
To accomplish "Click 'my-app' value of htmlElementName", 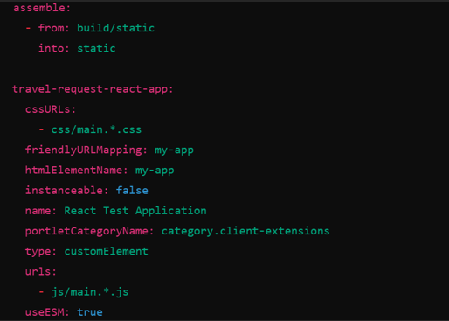I will coord(155,170).
